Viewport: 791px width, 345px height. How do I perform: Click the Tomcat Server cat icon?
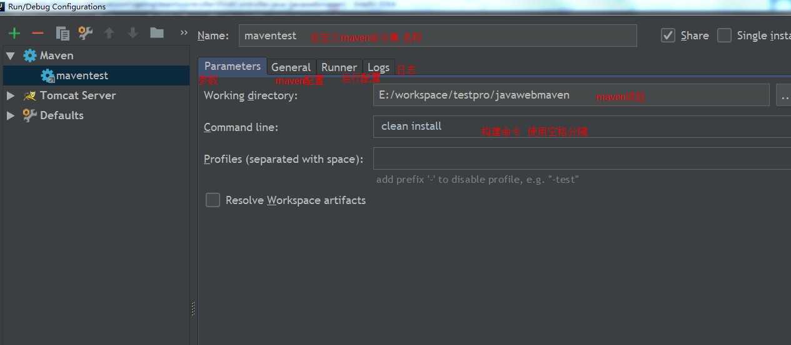(30, 95)
